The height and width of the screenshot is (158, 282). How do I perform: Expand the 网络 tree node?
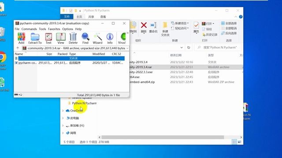coord(63,133)
